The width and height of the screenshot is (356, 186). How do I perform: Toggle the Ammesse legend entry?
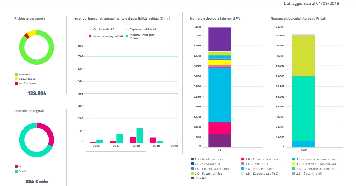click(24, 74)
